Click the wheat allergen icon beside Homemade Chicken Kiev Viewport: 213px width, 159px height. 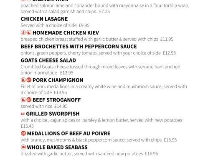23,32
